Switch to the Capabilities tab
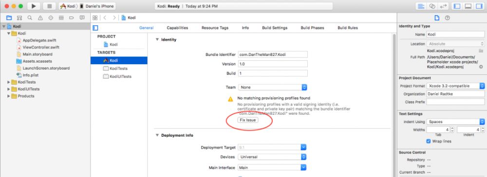Screen dimensions: 487x177 pyautogui.click(x=177, y=28)
